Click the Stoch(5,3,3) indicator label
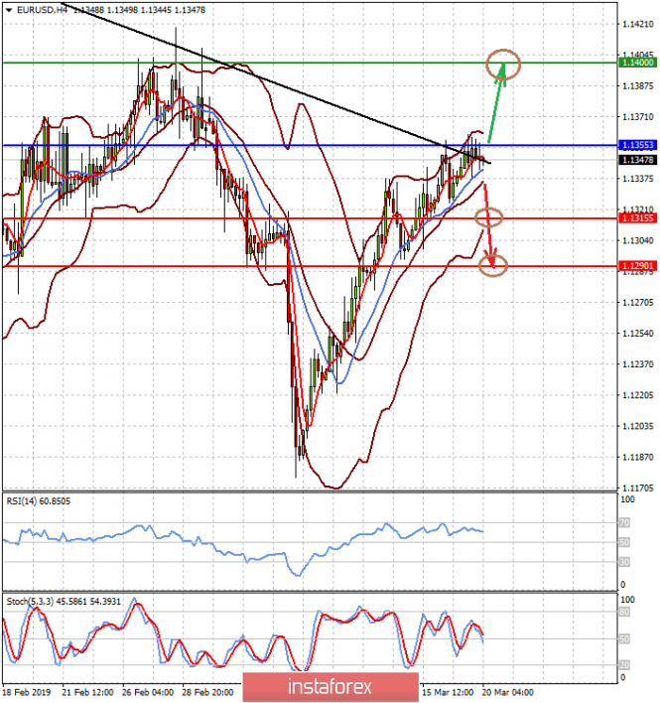 [64, 602]
